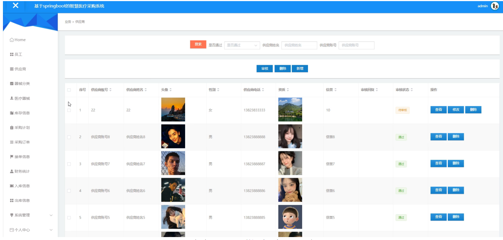
Task: Open avatar thumbnail for 供应商姓名8
Action: pos(173,137)
